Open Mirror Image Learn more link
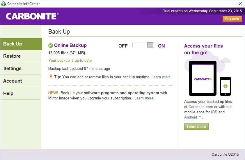Viewport: 245px width, 160px height. [x=144, y=98]
